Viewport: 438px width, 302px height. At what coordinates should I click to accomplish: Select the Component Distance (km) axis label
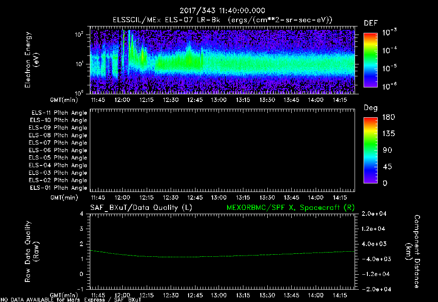pos(413,251)
